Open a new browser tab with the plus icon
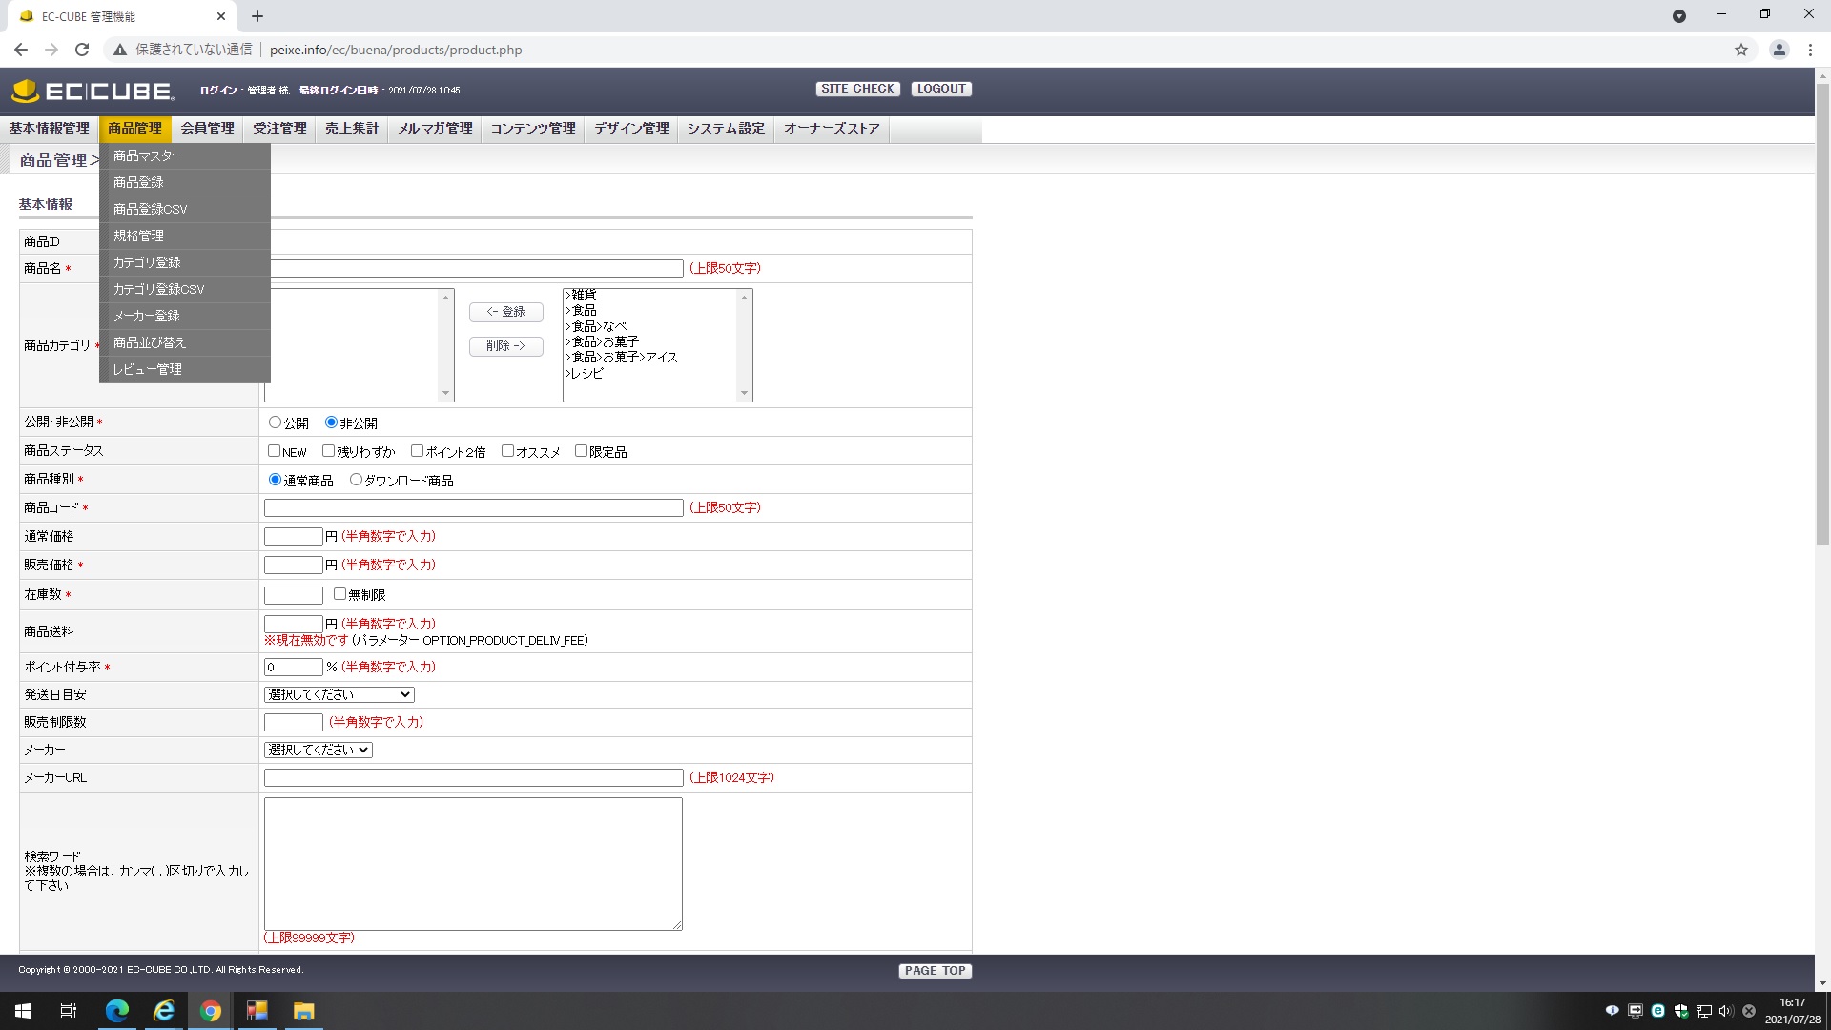 click(x=257, y=16)
